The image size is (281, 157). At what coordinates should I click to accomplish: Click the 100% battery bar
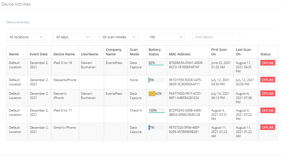tap(156, 110)
